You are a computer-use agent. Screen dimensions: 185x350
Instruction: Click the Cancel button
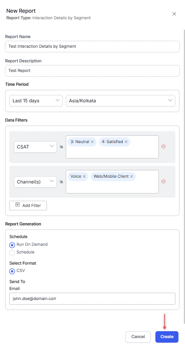(138, 337)
